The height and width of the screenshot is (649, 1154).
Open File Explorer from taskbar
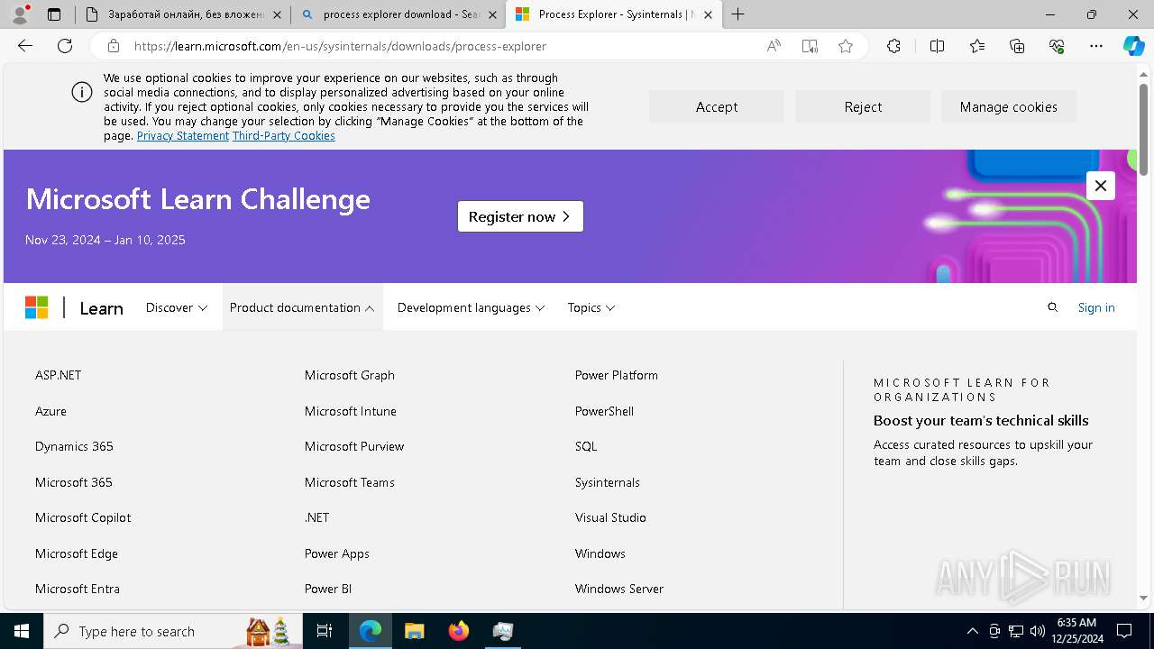point(414,631)
